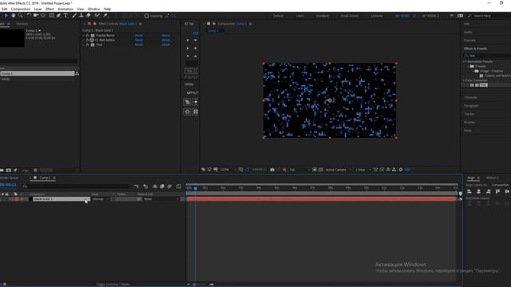Open the 1 View layout dropdown

coord(362,170)
